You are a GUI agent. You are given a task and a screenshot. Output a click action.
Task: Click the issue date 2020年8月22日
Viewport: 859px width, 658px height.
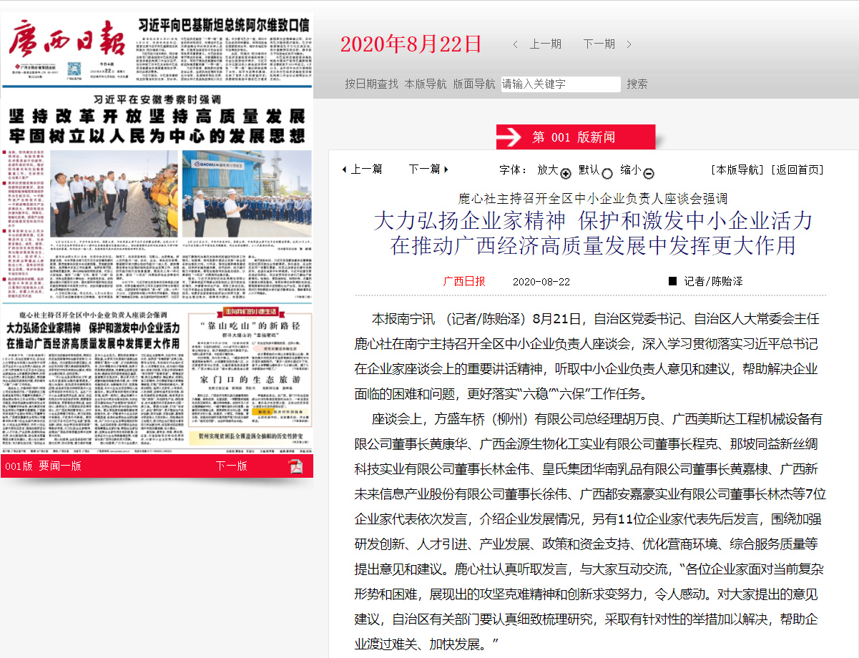tap(411, 44)
